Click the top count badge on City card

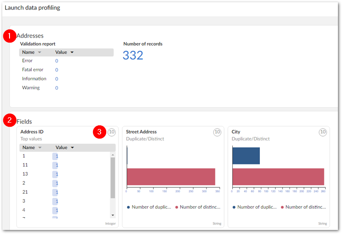[322, 132]
